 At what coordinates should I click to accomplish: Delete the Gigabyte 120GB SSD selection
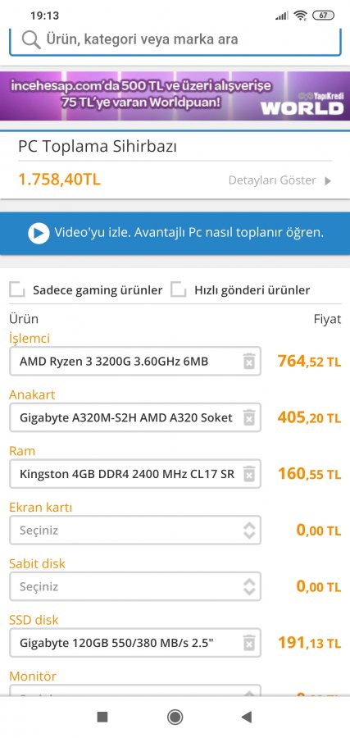pyautogui.click(x=249, y=642)
